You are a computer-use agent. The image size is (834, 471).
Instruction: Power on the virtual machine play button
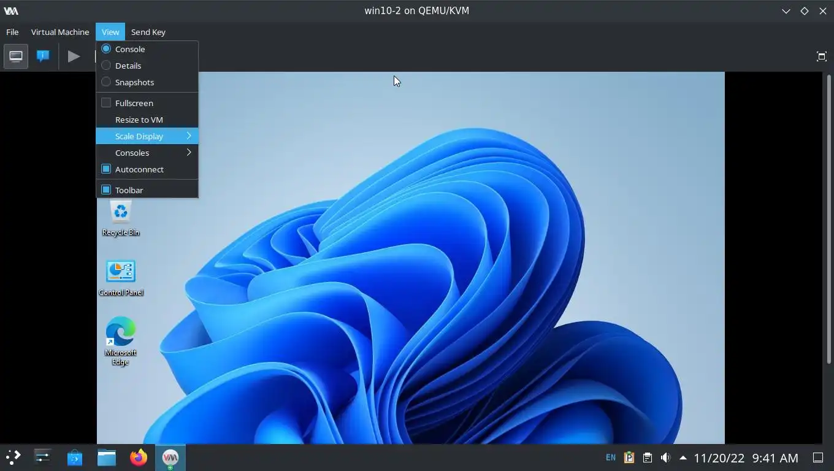tap(74, 56)
